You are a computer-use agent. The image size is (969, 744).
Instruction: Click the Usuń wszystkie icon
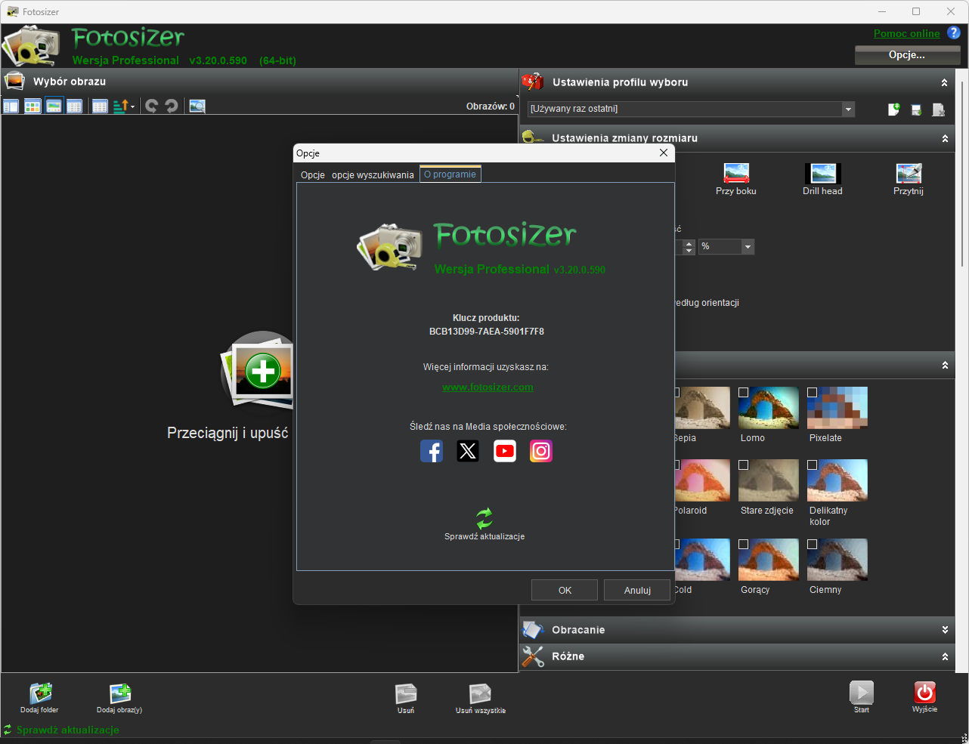[481, 693]
